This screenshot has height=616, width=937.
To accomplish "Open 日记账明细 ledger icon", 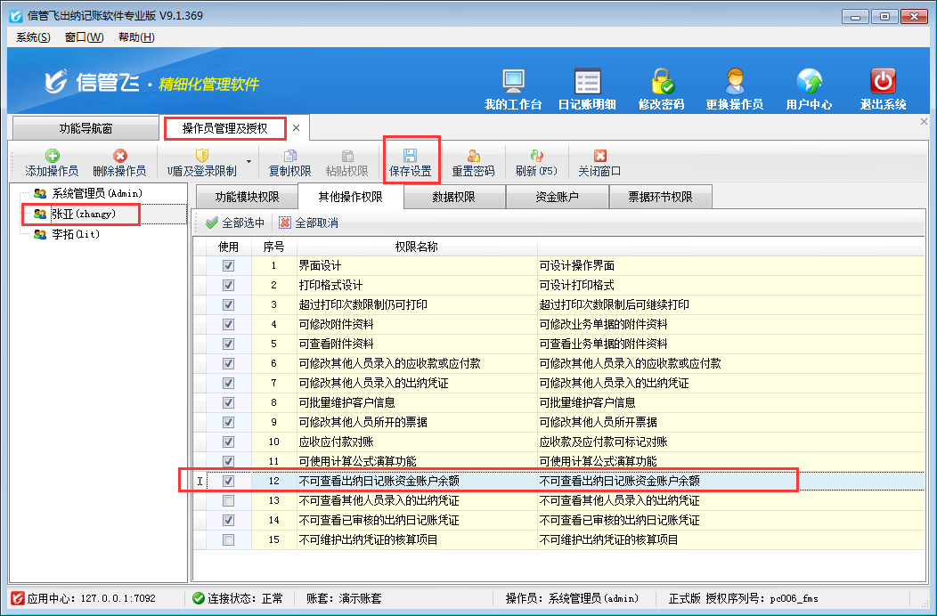I will (587, 84).
